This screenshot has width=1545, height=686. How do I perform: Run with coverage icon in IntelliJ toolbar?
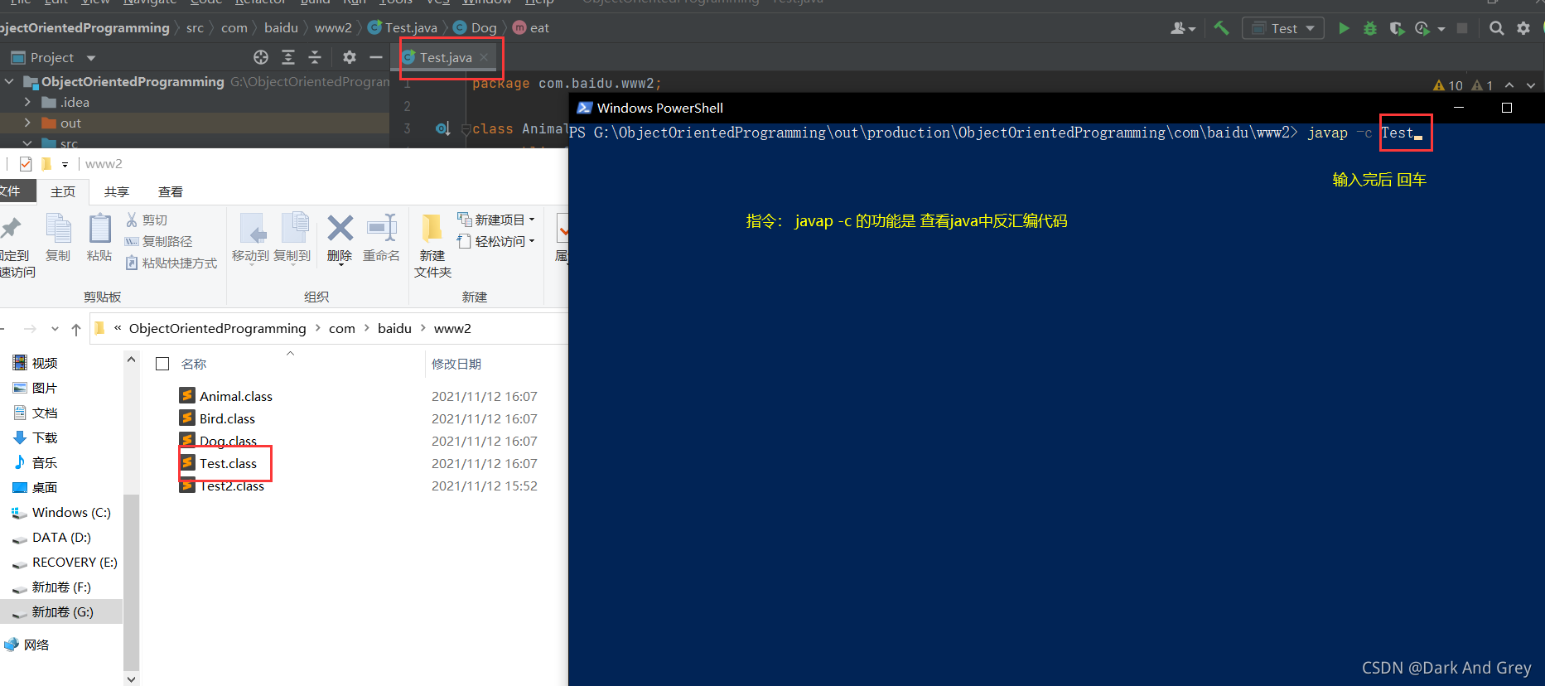1397,28
